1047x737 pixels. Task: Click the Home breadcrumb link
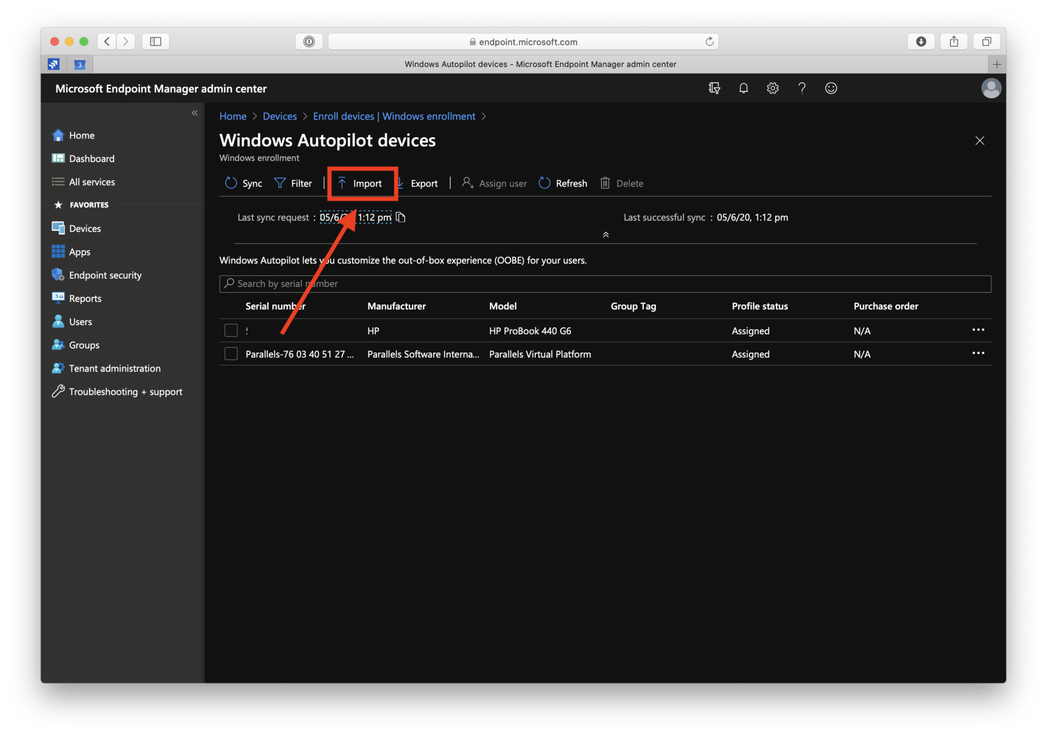pos(233,116)
